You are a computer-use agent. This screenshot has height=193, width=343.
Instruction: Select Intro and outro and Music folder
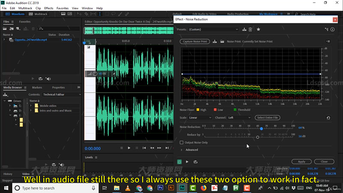[56, 111]
